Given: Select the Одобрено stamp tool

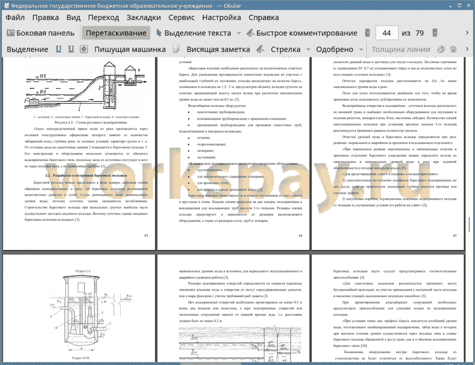Looking at the screenshot, I should [x=334, y=49].
